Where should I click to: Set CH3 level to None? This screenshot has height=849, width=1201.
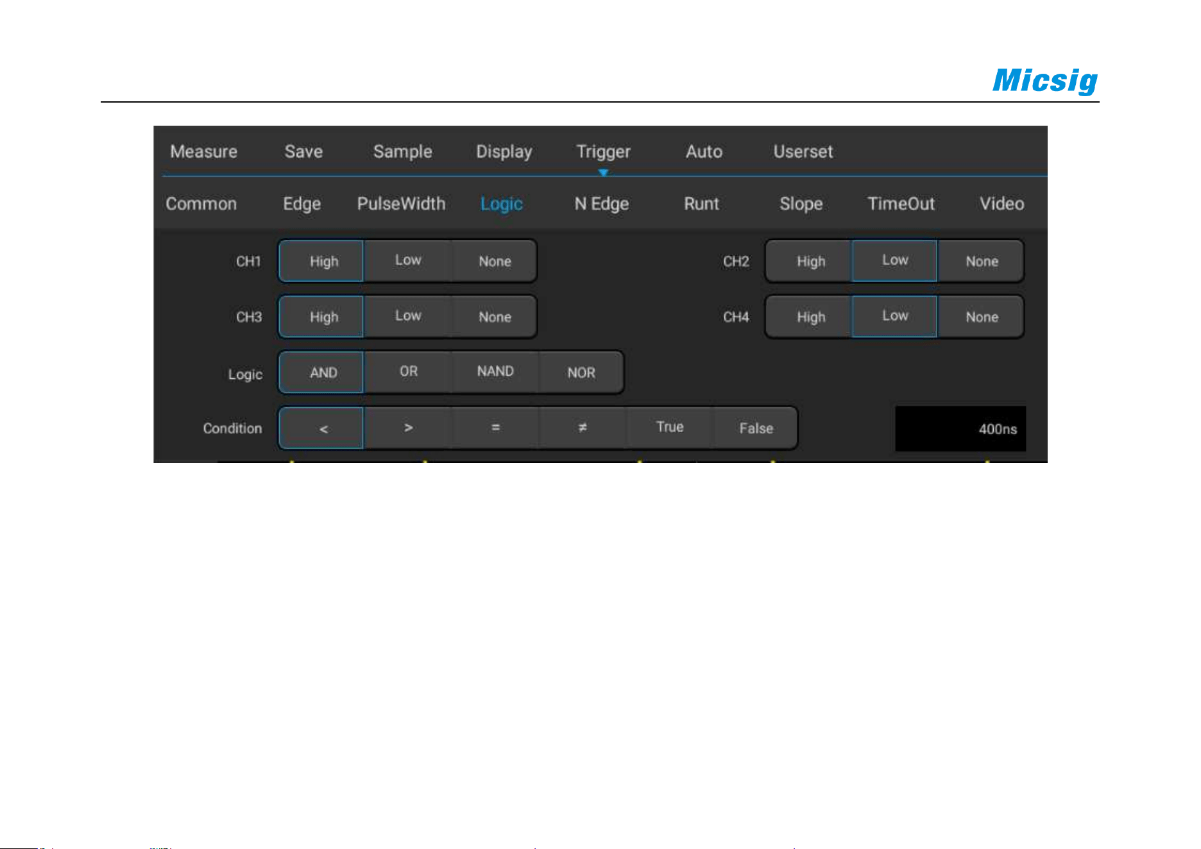(494, 317)
